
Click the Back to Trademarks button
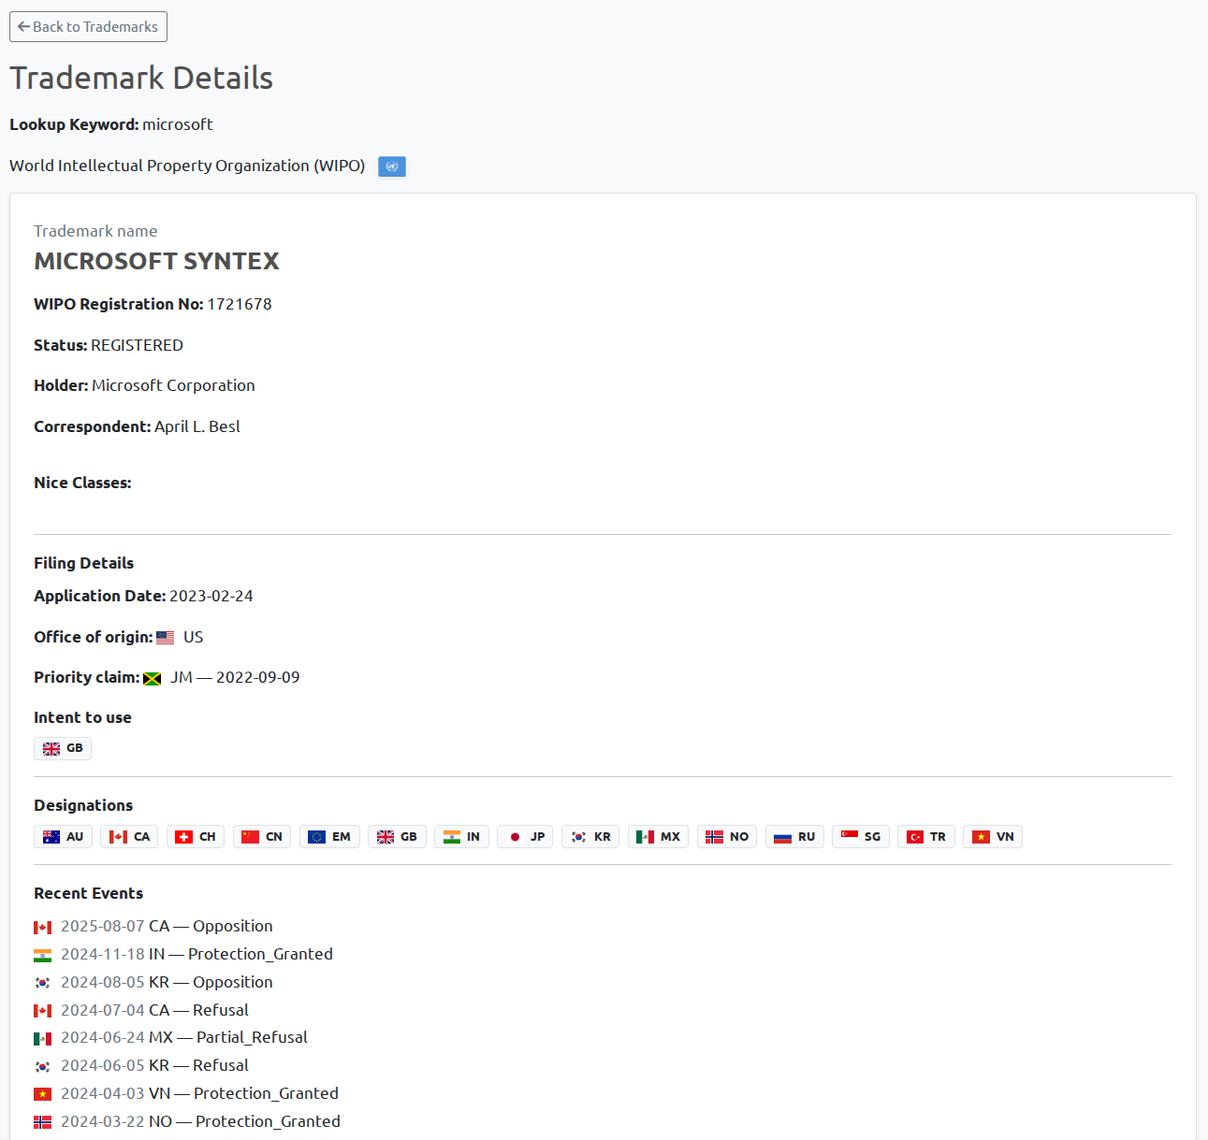(x=88, y=26)
